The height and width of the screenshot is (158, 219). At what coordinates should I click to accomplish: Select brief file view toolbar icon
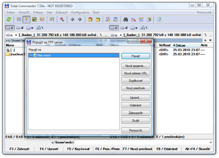19,19
